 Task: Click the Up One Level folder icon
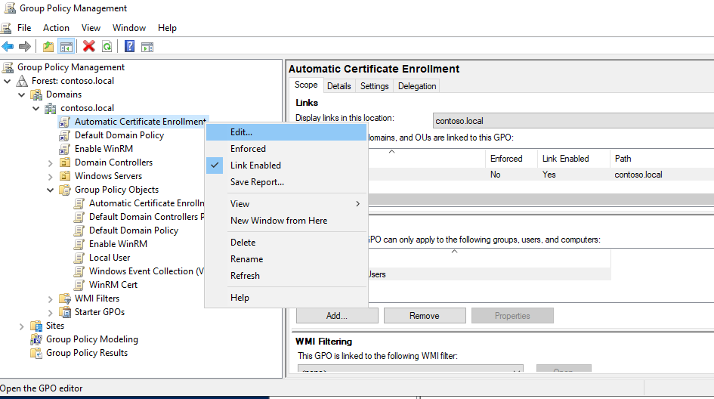coord(49,47)
